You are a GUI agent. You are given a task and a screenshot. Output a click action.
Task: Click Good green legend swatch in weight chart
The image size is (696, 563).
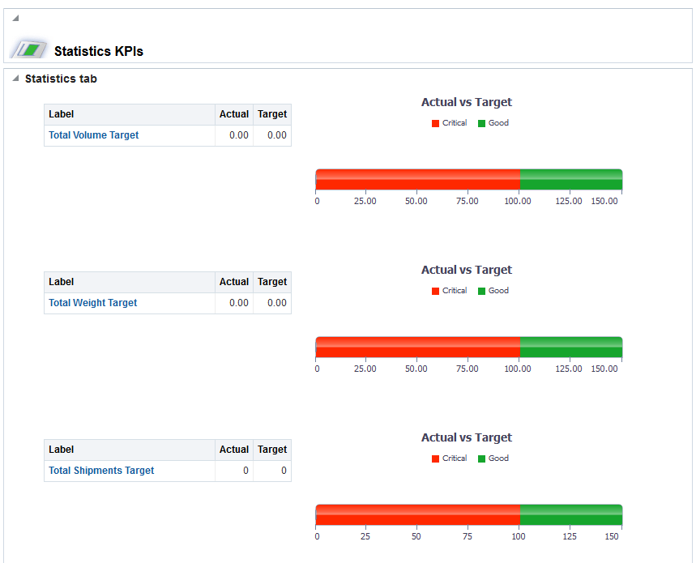pyautogui.click(x=481, y=291)
